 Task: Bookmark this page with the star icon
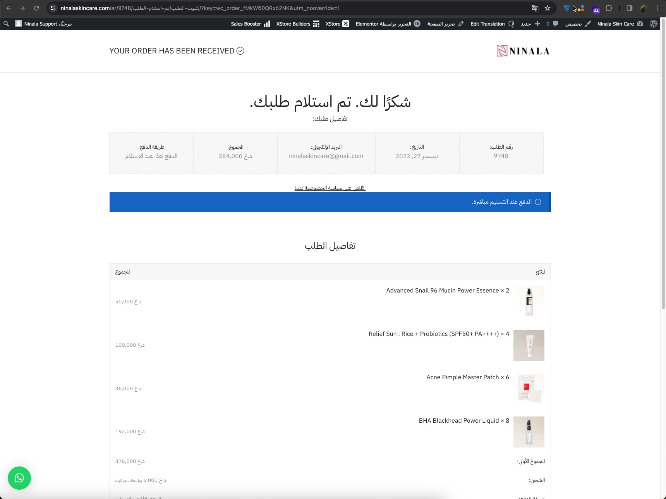pyautogui.click(x=548, y=8)
